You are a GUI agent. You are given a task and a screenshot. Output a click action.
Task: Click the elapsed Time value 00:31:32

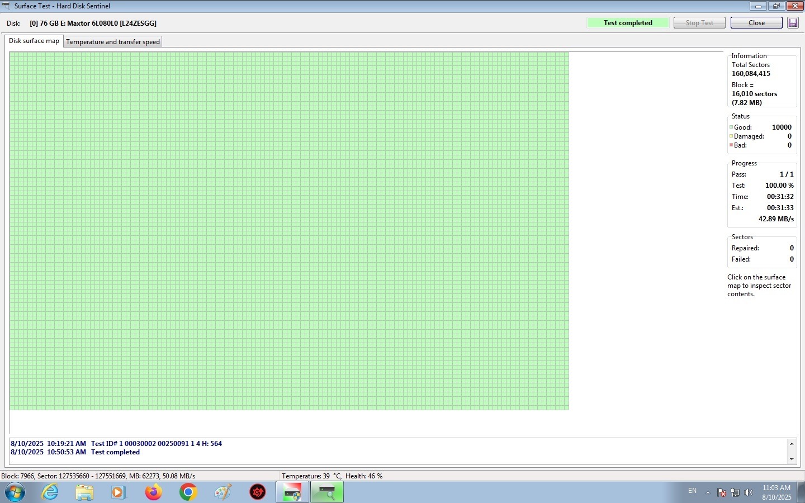pos(780,197)
